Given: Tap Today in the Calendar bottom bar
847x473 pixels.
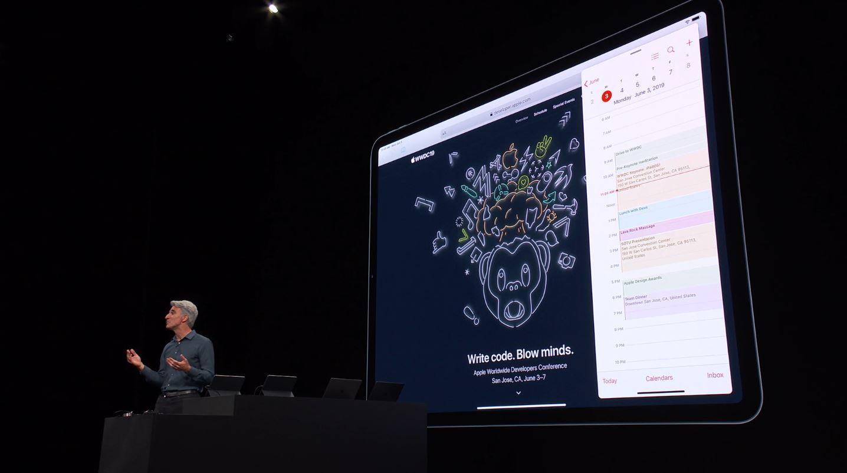Looking at the screenshot, I should (609, 381).
